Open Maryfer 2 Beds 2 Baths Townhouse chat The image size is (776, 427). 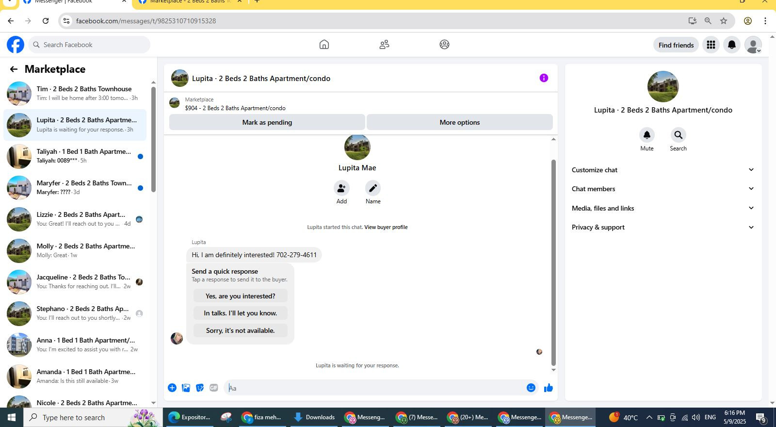(x=75, y=187)
